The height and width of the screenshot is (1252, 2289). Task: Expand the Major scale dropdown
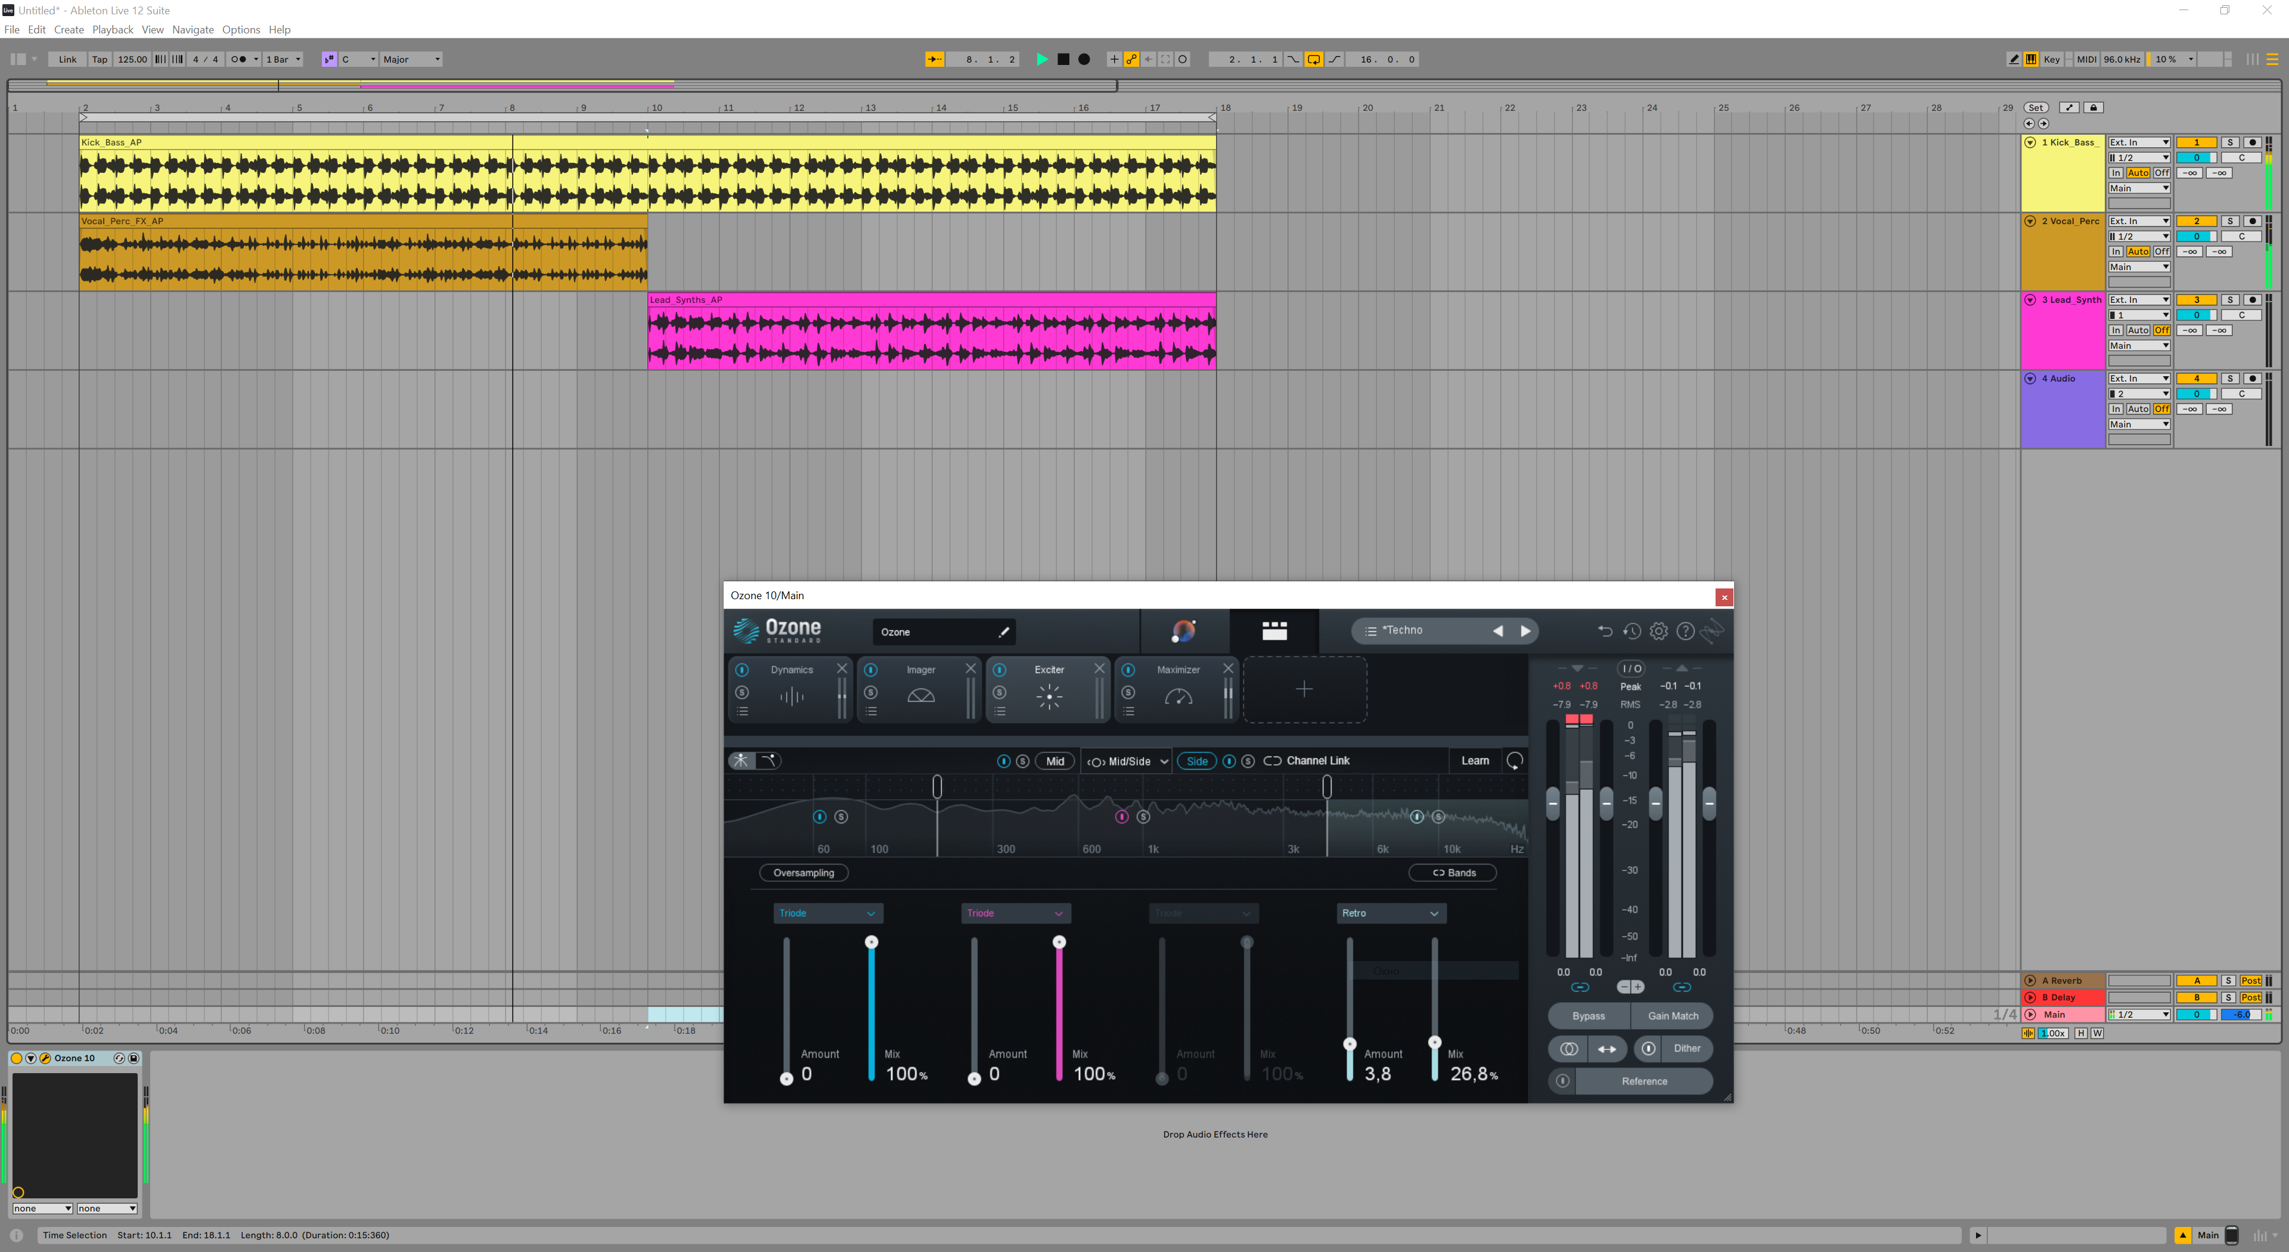(x=411, y=60)
